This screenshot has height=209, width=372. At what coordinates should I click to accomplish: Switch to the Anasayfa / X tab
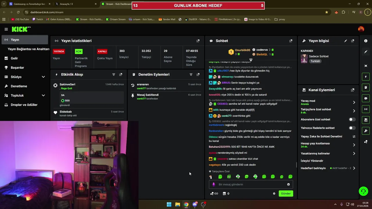tap(76, 4)
